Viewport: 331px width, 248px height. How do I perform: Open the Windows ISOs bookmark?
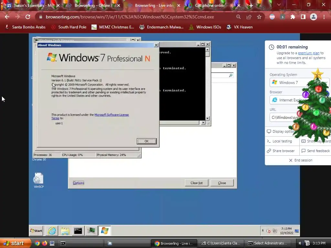[205, 27]
